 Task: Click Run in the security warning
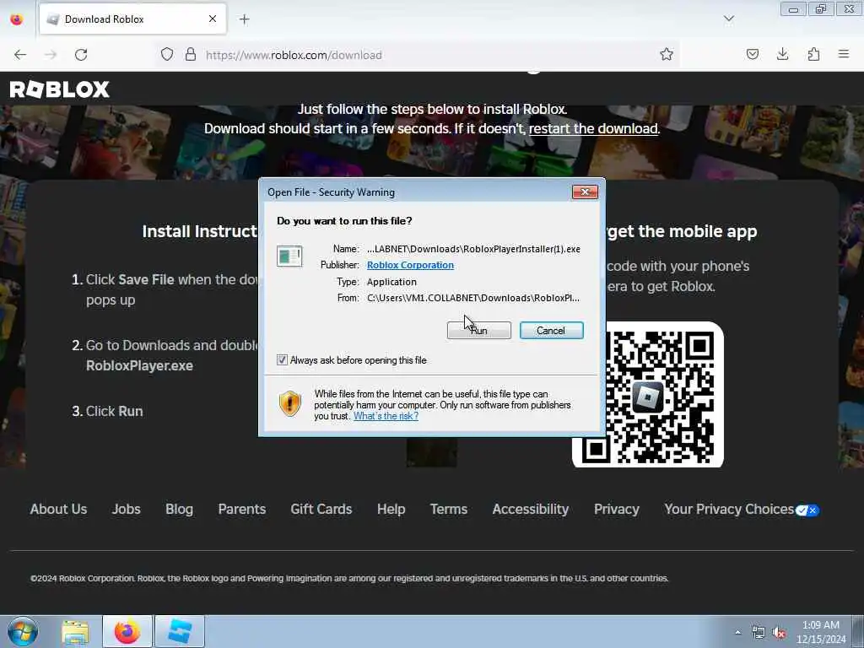tap(479, 331)
